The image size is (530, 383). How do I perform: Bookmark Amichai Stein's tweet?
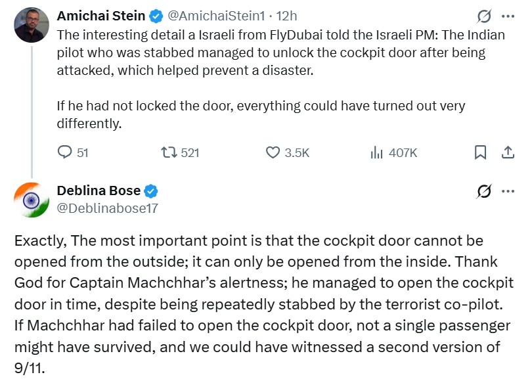coord(480,152)
